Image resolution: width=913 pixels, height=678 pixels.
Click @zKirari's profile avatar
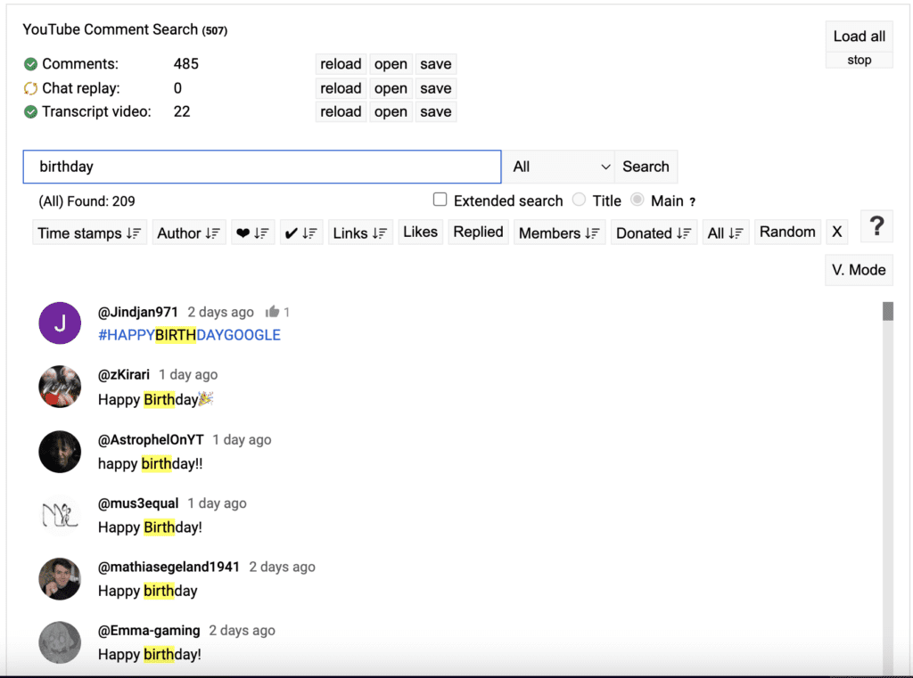click(60, 387)
